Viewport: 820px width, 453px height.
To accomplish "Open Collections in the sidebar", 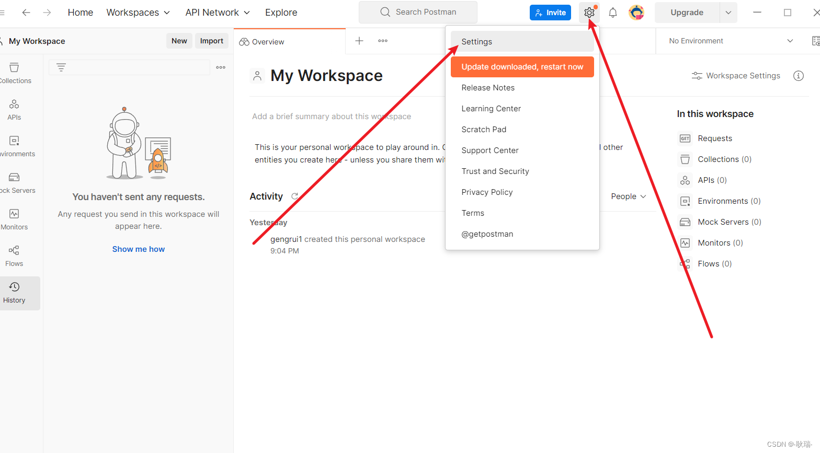I will (x=15, y=73).
